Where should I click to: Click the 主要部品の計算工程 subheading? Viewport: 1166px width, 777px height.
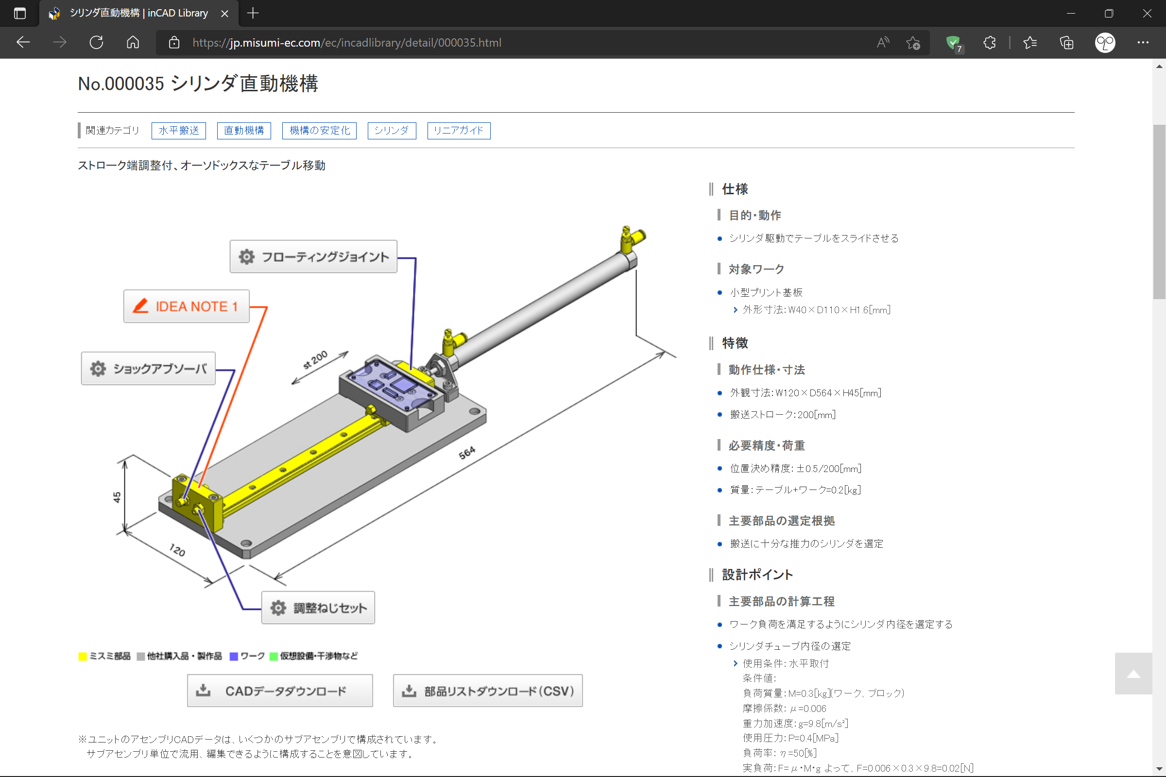tap(781, 602)
